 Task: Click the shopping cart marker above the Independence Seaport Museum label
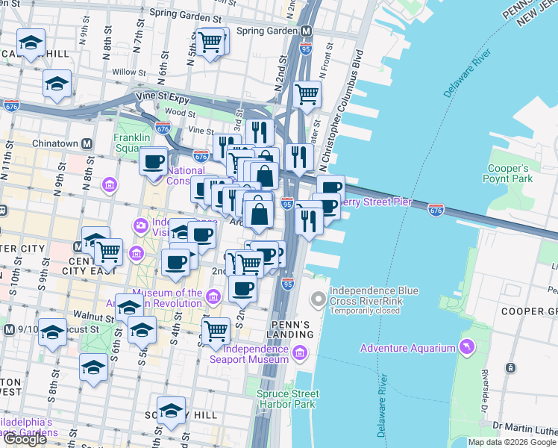pos(216,332)
